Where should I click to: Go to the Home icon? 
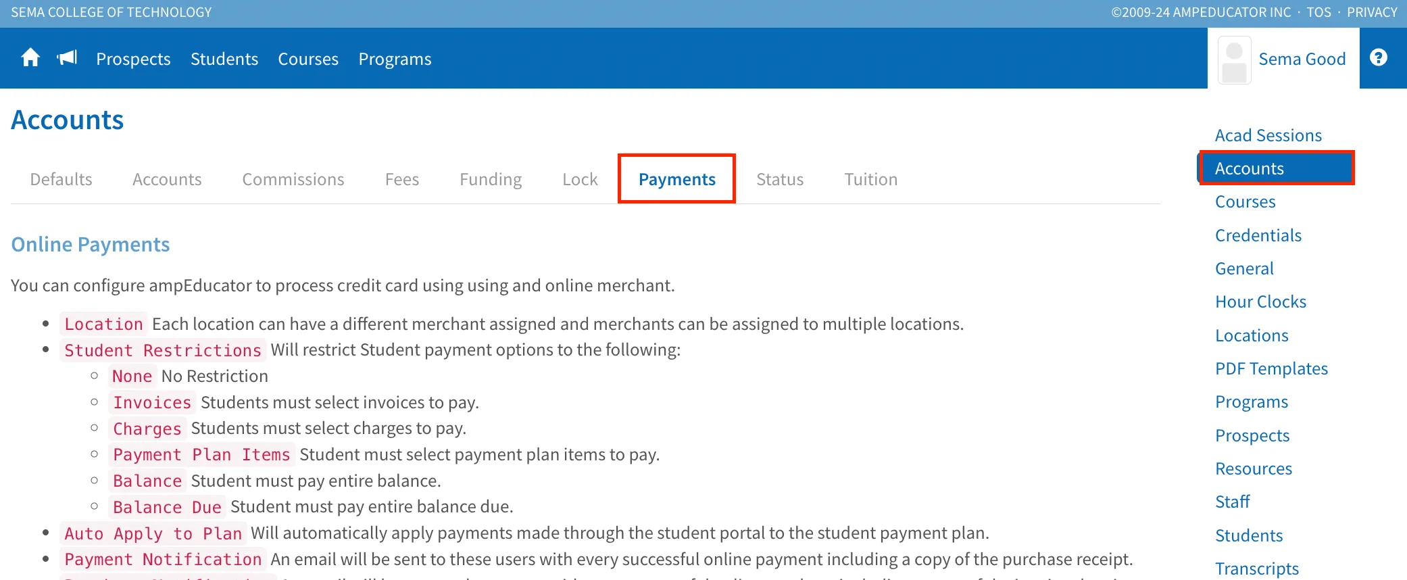(x=30, y=58)
